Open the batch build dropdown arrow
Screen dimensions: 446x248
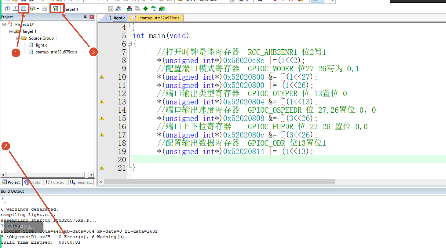(x=38, y=9)
